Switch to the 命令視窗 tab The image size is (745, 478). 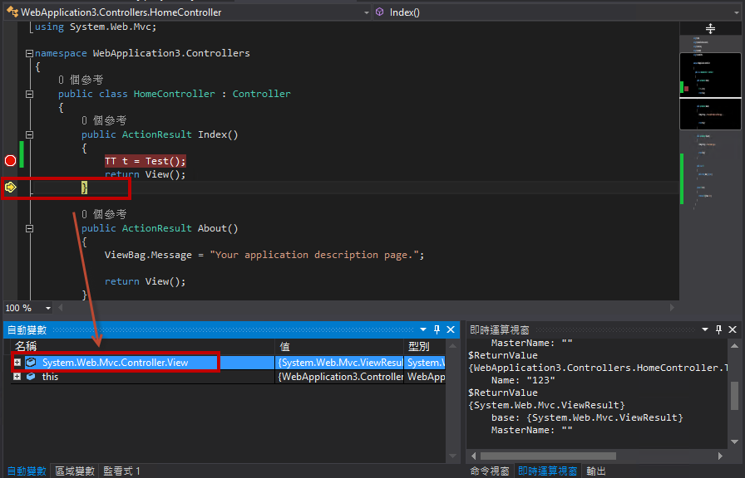(490, 471)
